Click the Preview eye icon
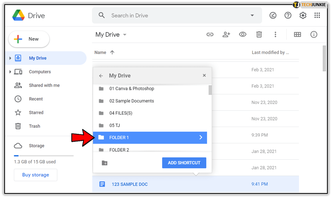The image size is (332, 198). pos(242,35)
